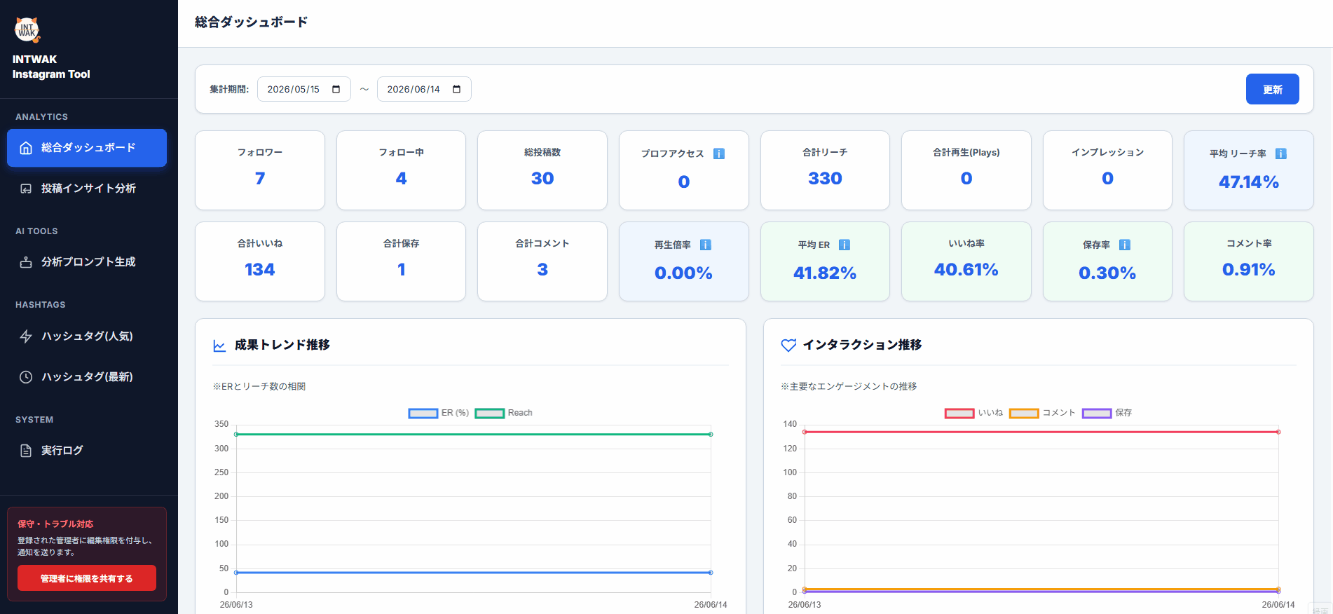
Task: Toggle the コメント legend series
Action: click(x=1042, y=413)
